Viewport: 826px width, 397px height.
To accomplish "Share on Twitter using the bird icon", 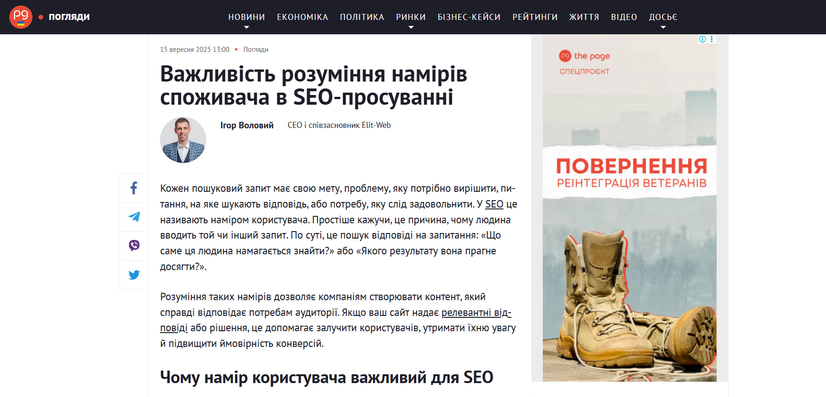I will tap(134, 275).
